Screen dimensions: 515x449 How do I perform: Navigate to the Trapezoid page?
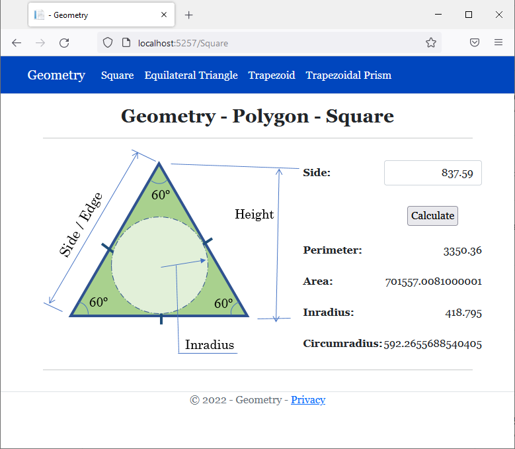[272, 75]
